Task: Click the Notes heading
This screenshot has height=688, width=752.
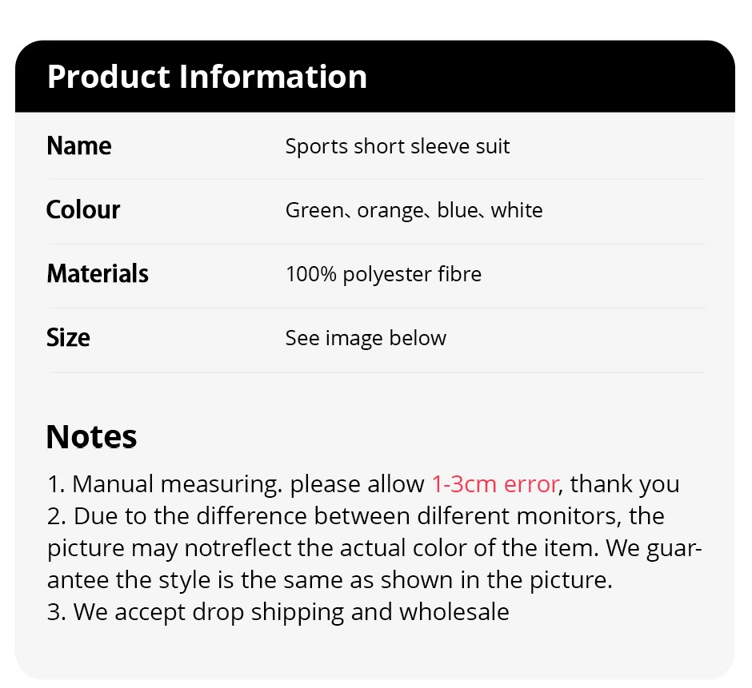Action: [92, 437]
